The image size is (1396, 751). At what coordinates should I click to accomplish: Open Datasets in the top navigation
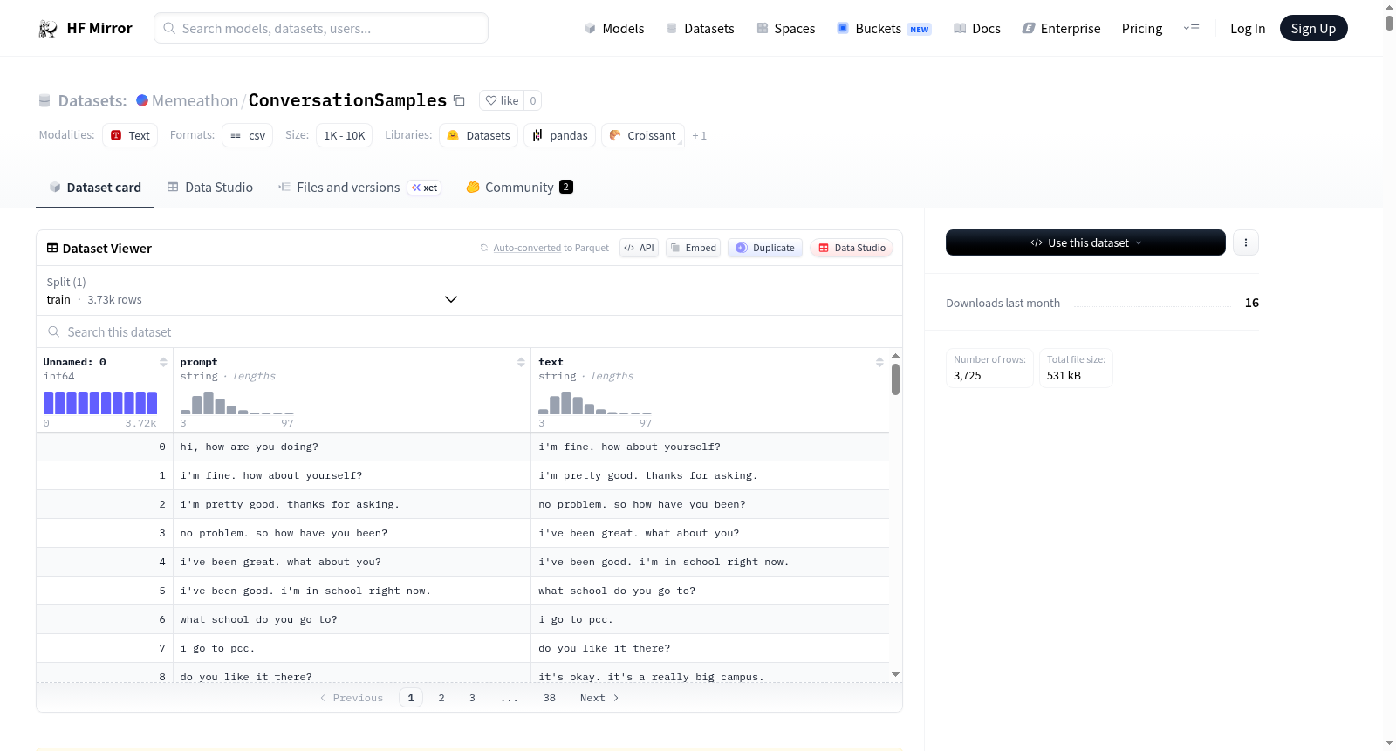[701, 29]
